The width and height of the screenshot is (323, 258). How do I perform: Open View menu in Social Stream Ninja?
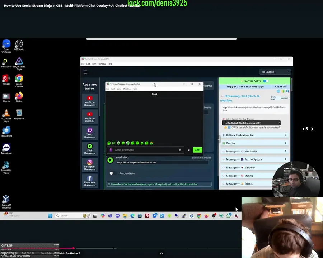click(x=94, y=64)
